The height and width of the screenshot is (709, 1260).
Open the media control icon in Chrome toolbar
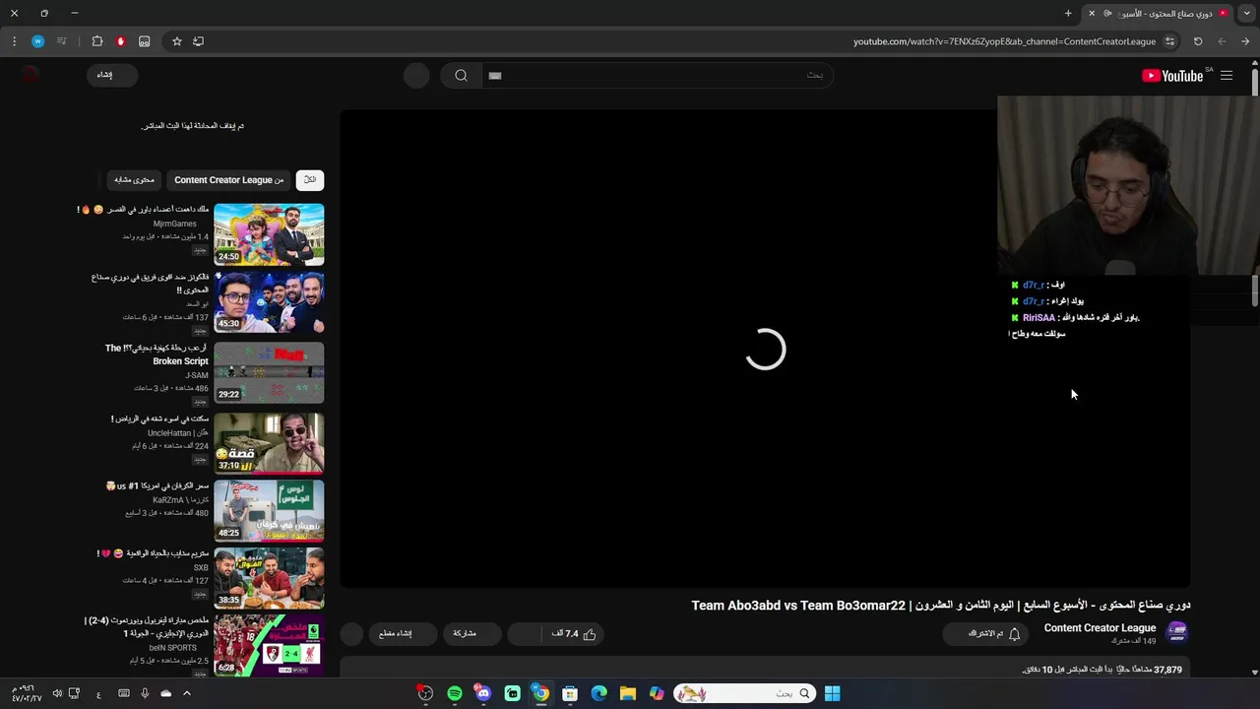pos(62,41)
